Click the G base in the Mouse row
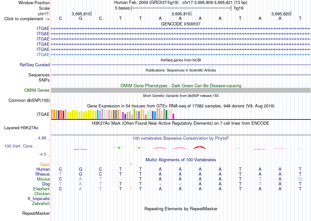 (300, 179)
